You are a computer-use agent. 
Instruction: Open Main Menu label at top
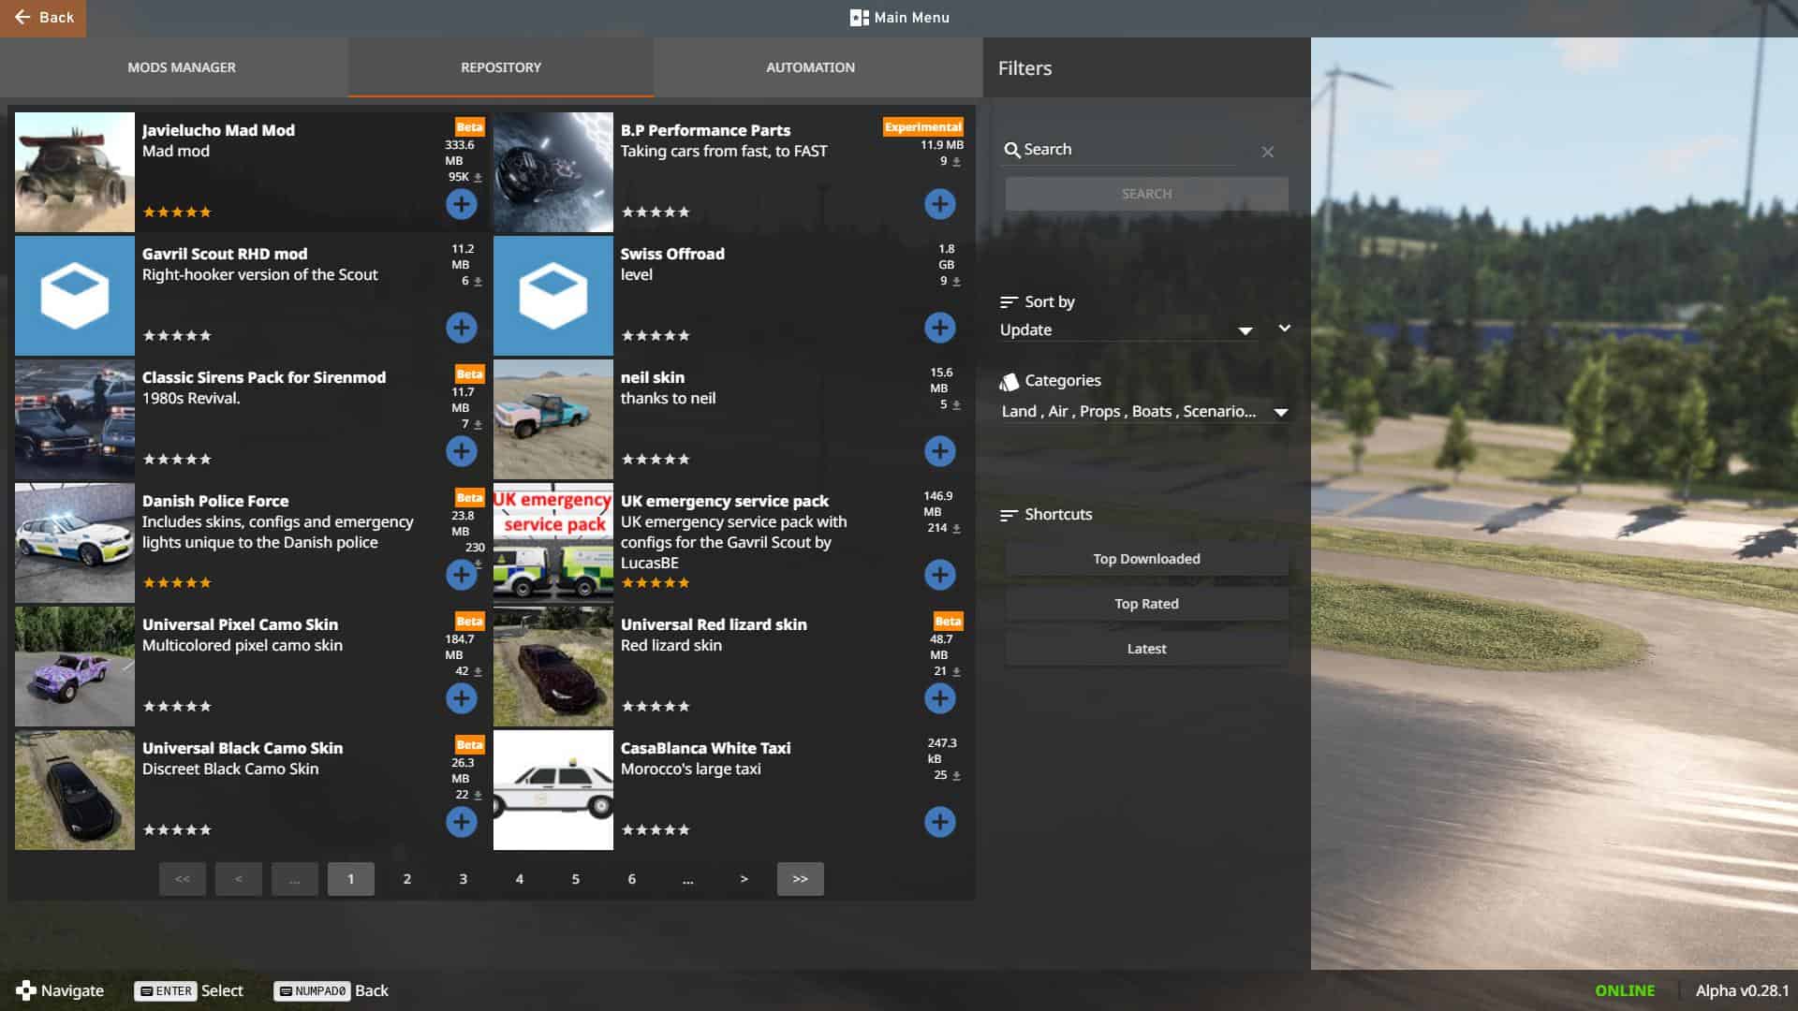tap(911, 18)
